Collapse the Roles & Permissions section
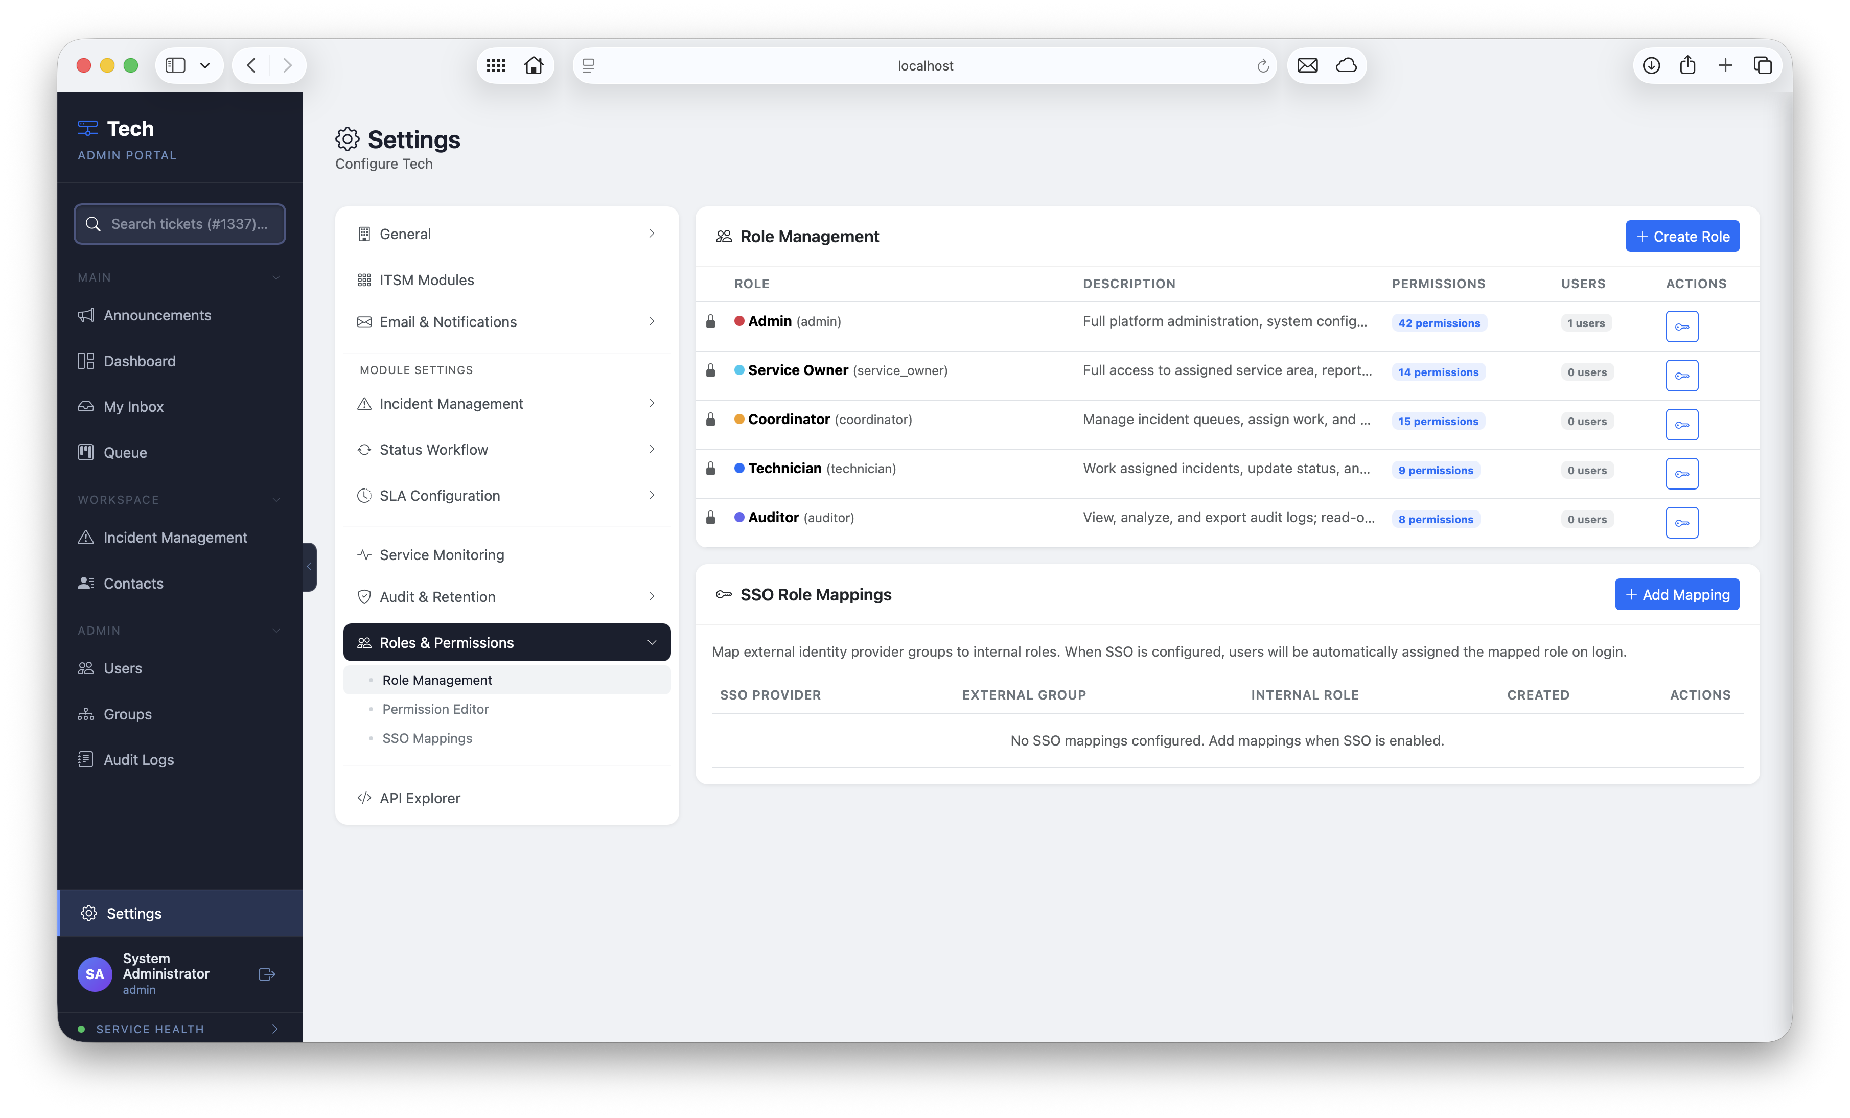The height and width of the screenshot is (1118, 1850). pyautogui.click(x=651, y=643)
